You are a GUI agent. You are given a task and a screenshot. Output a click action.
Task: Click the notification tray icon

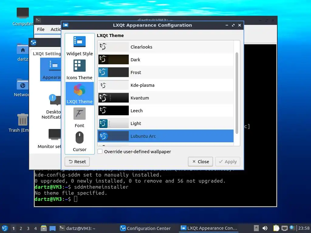(292, 228)
